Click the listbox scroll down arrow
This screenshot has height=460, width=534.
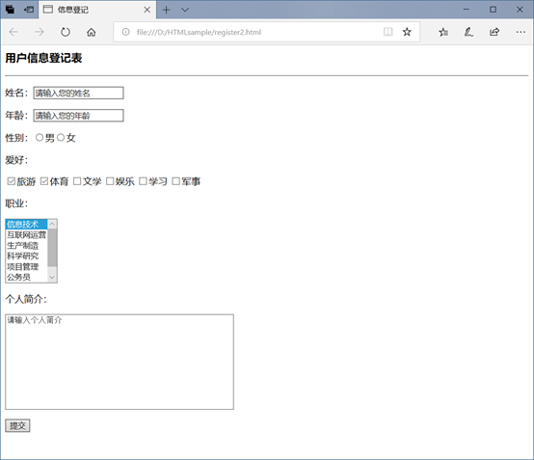(x=52, y=278)
